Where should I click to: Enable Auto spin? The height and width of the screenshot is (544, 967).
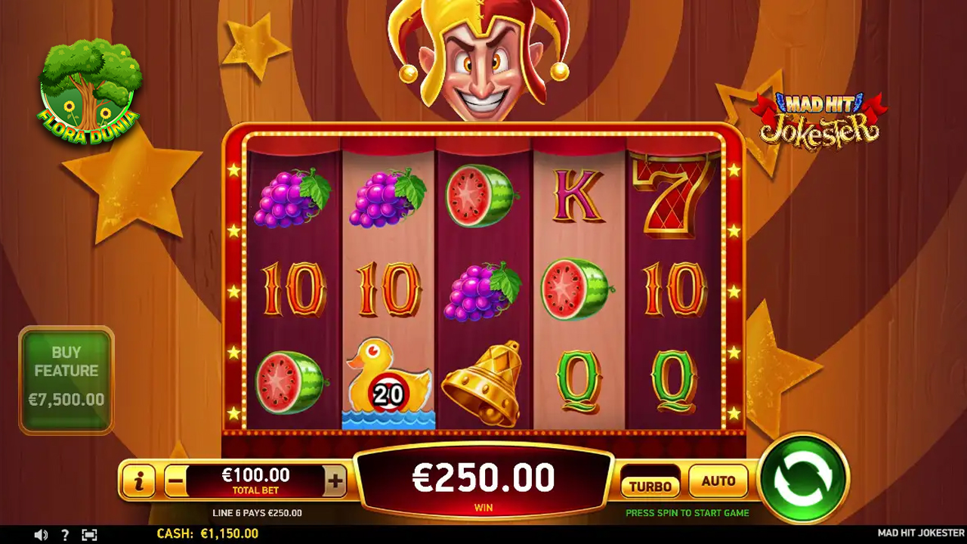[x=718, y=481]
